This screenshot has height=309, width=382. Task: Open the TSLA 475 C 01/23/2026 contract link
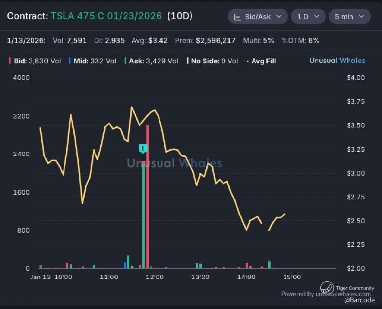[106, 16]
